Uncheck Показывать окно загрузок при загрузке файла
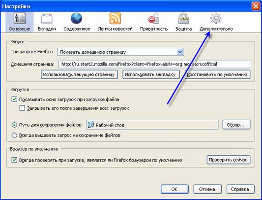 (14, 100)
